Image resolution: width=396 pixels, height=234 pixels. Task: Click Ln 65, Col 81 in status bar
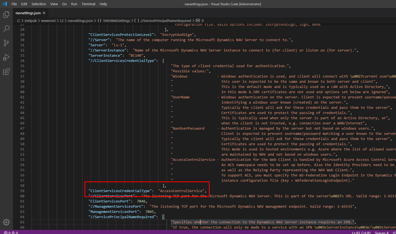(361, 232)
